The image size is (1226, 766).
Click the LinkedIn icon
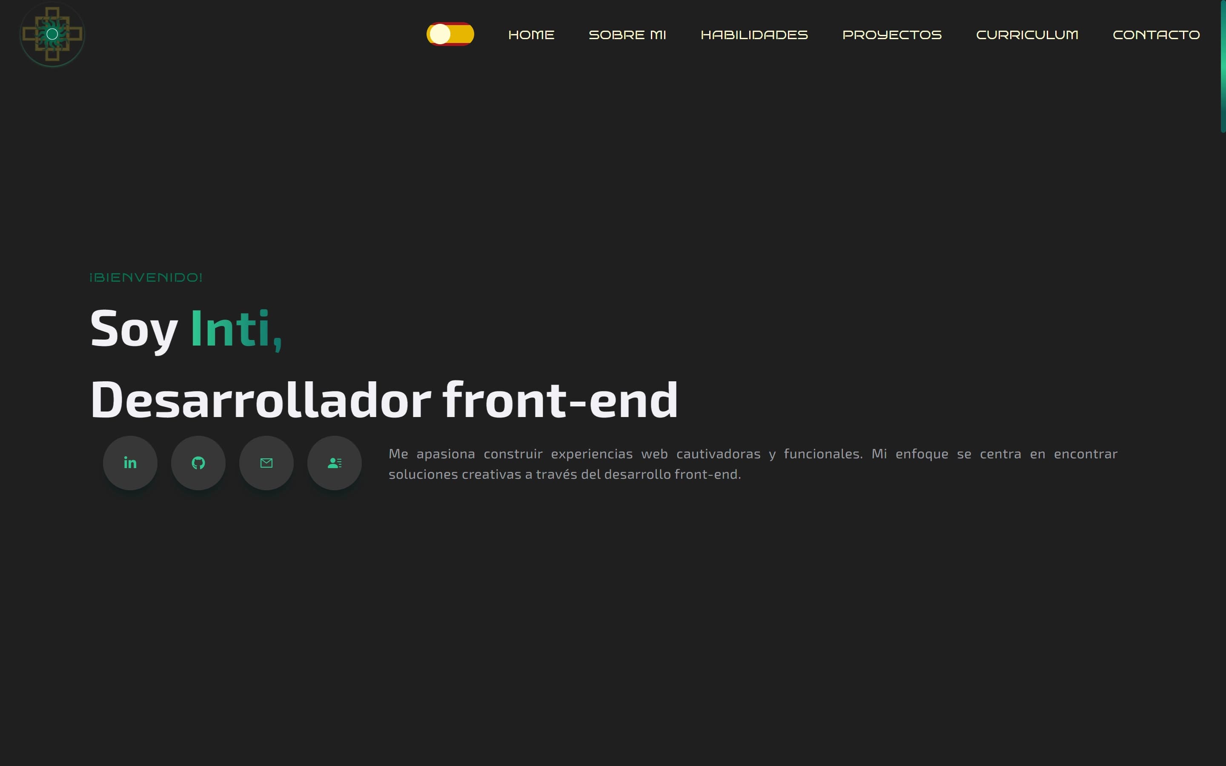(130, 463)
